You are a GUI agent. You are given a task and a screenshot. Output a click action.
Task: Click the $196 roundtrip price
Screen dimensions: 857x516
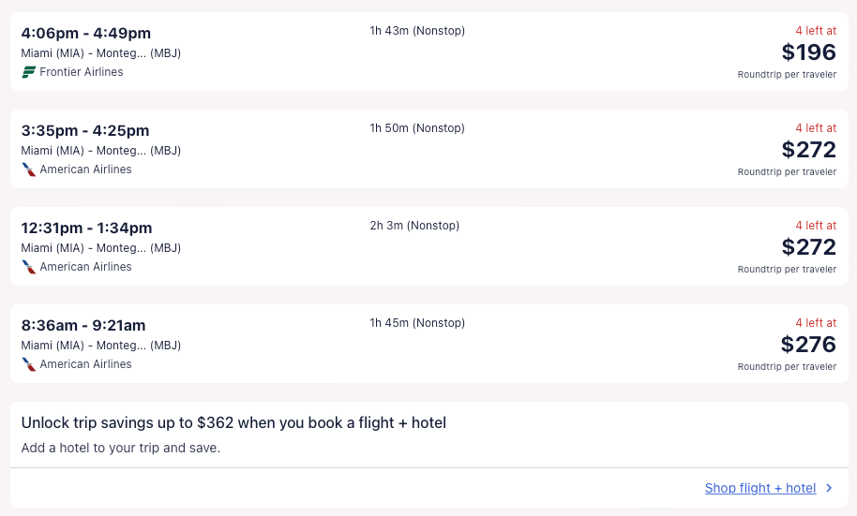tap(808, 52)
